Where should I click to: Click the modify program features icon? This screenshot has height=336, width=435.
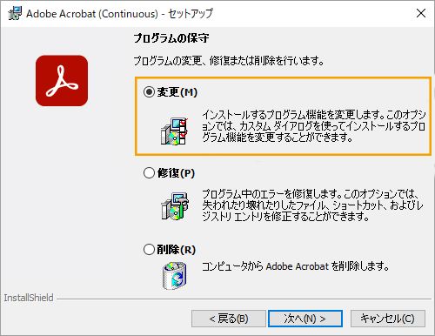point(174,131)
